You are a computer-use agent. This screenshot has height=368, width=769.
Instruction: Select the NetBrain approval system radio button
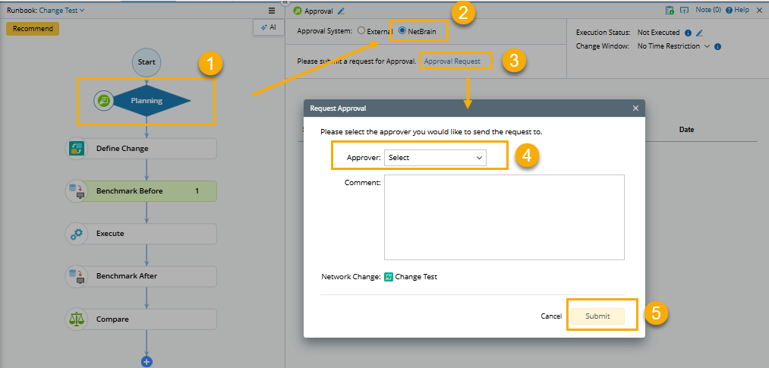[x=402, y=31]
